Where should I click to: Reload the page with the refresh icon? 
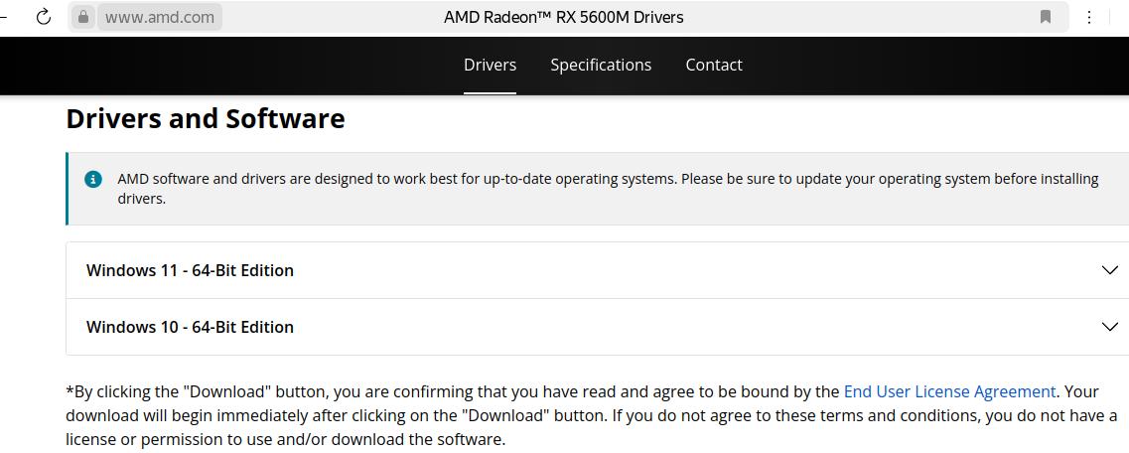coord(43,17)
